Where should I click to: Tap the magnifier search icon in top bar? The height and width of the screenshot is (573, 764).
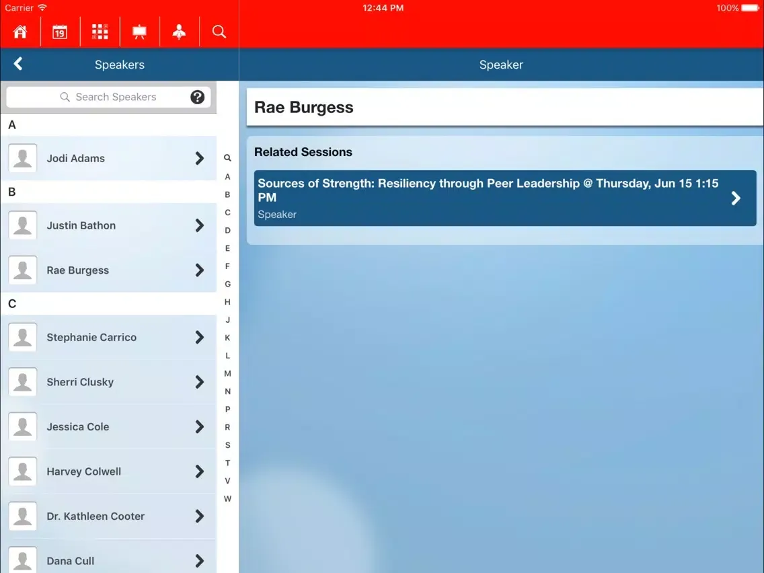(219, 32)
